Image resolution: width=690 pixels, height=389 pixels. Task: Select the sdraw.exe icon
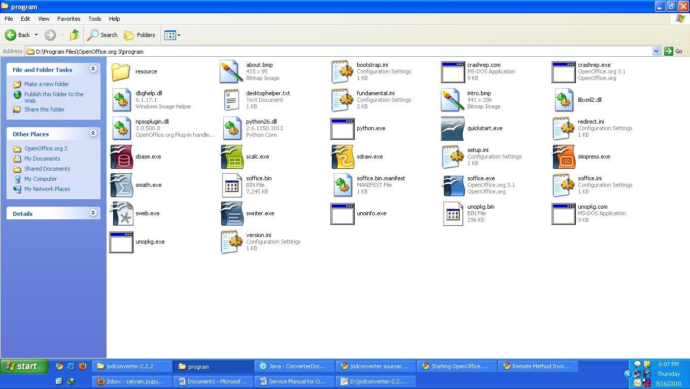click(342, 157)
